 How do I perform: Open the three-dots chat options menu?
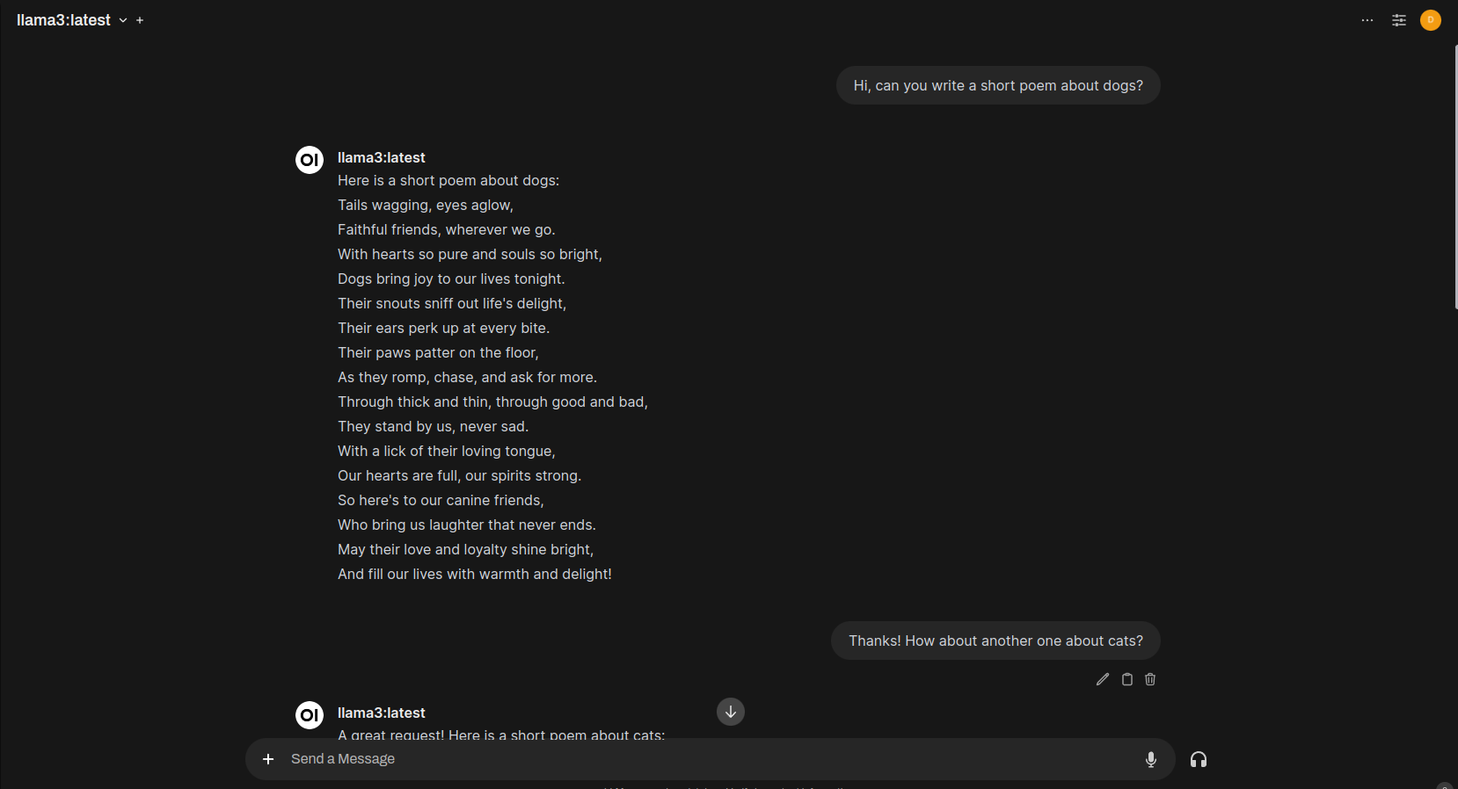pyautogui.click(x=1367, y=20)
